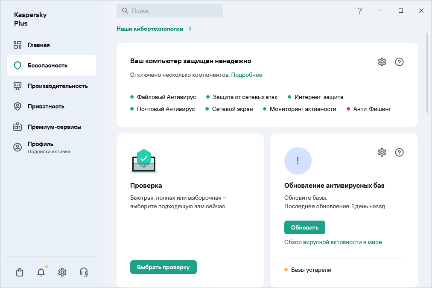Open notifications bell icon
Image resolution: width=432 pixels, height=288 pixels.
click(41, 272)
